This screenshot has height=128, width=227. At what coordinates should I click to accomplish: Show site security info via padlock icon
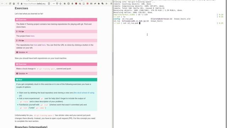tap(22, 4)
